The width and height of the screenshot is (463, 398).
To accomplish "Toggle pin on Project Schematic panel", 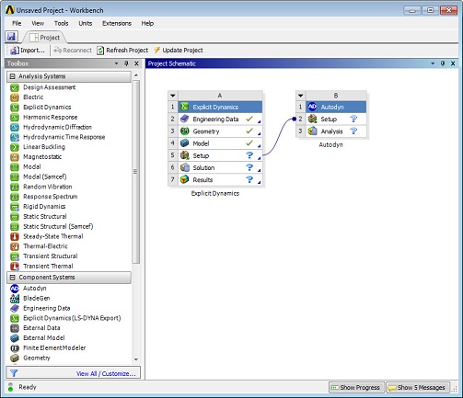I will (x=443, y=63).
